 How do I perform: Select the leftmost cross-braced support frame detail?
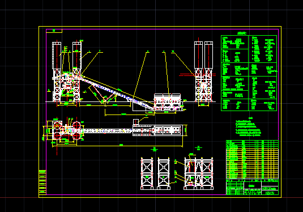pyautogui.click(x=147, y=173)
